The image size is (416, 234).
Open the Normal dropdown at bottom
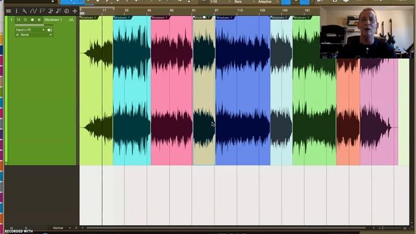click(x=62, y=228)
